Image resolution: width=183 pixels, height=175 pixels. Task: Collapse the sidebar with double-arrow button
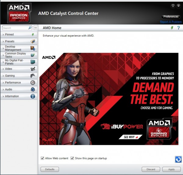(36, 28)
